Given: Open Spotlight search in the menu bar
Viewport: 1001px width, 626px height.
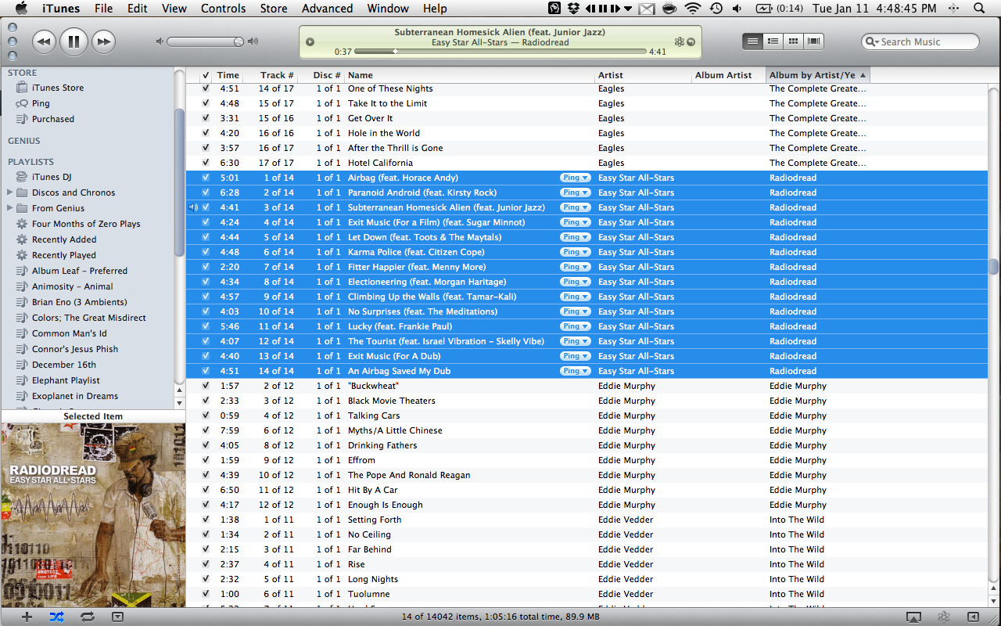Looking at the screenshot, I should pyautogui.click(x=980, y=9).
